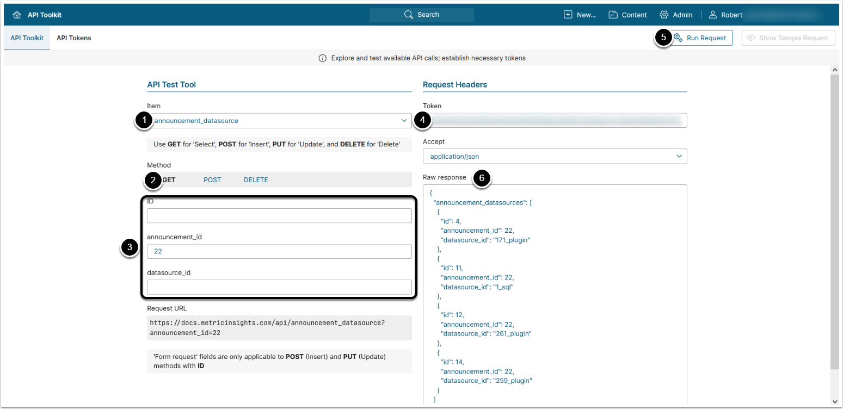Click the Raw response text area
The width and height of the screenshot is (843, 409).
click(x=555, y=295)
